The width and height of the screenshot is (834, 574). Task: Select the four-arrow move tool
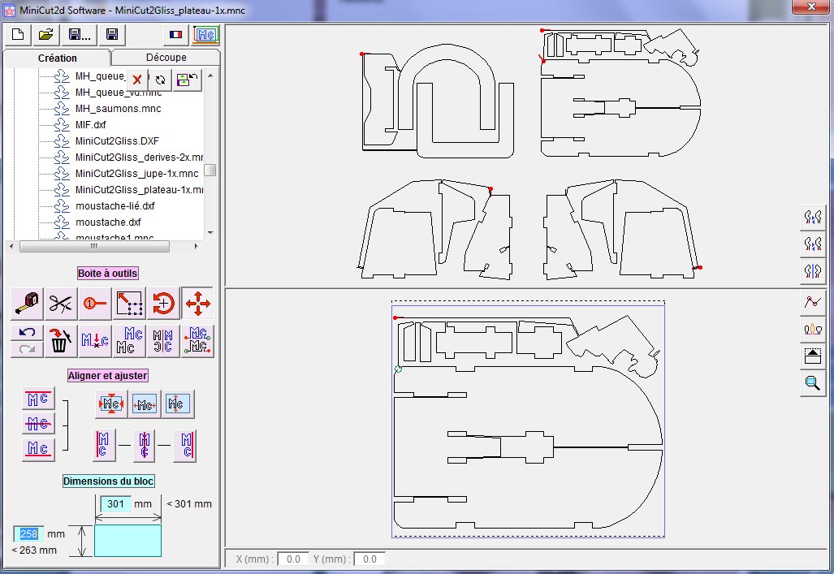pos(197,303)
